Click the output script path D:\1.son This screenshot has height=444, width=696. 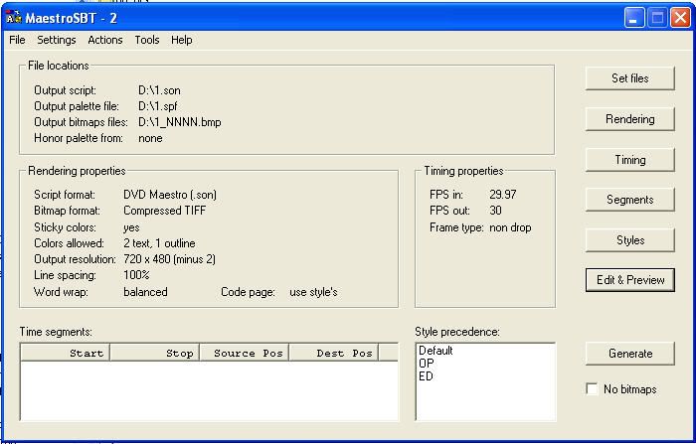point(159,90)
